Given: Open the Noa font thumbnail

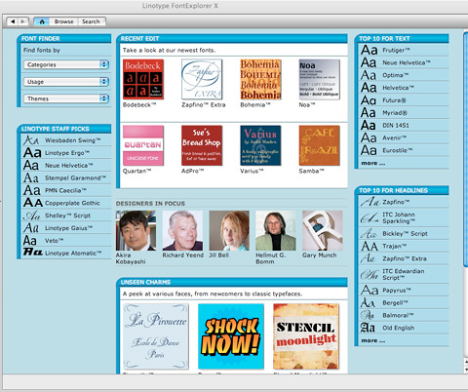Looking at the screenshot, I should point(319,79).
